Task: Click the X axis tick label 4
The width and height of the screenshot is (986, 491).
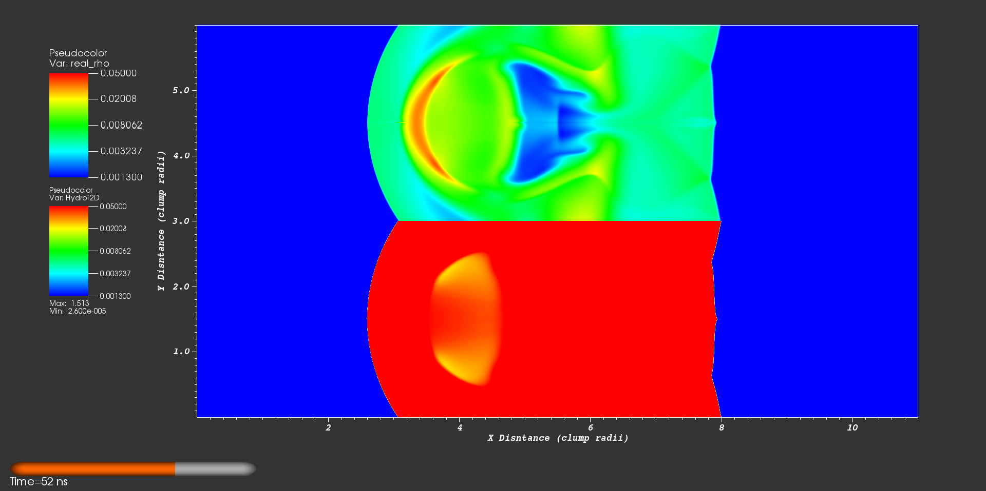Action: [x=460, y=427]
